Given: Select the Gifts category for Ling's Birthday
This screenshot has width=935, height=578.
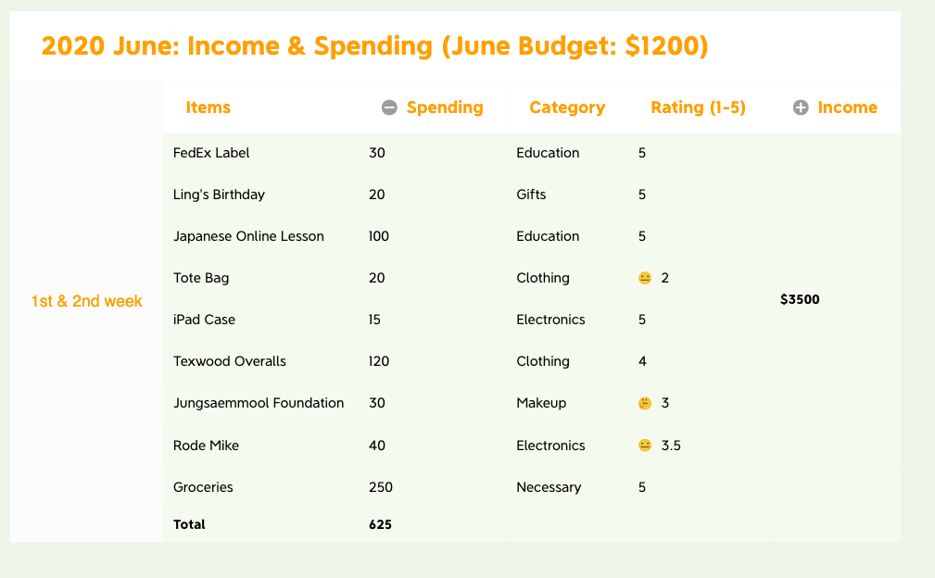Looking at the screenshot, I should pyautogui.click(x=531, y=195).
